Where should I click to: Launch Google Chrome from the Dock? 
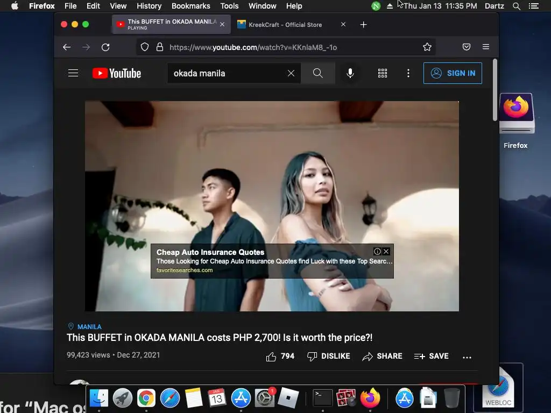(x=146, y=398)
